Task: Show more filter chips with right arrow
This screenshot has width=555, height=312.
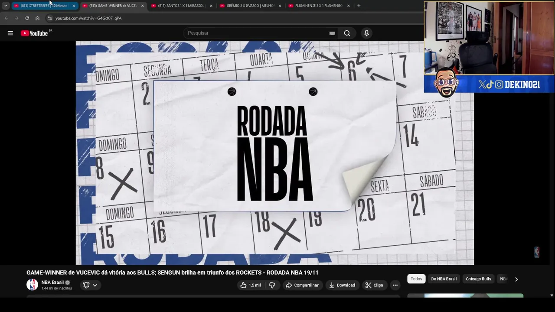Action: (516, 279)
